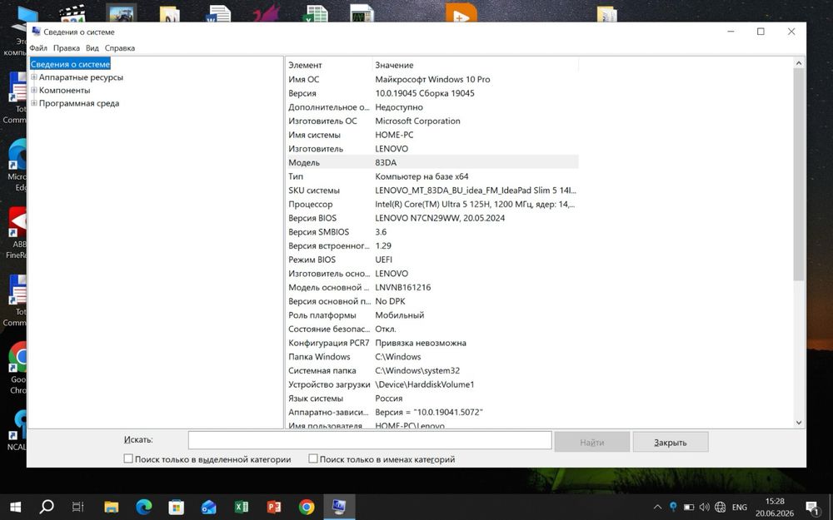Select the LNVNB161216 value
This screenshot has height=520, width=833.
pyautogui.click(x=402, y=288)
